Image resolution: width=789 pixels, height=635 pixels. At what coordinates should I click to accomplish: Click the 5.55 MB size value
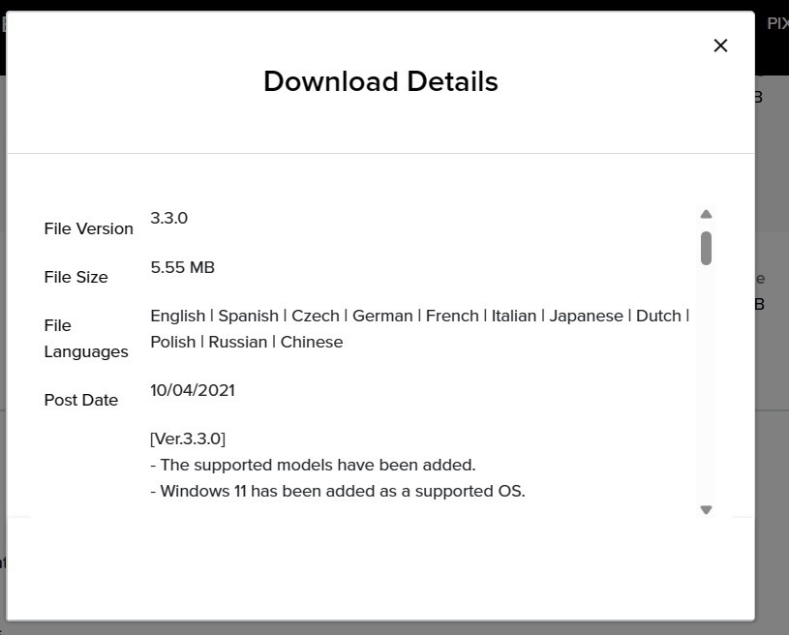click(x=182, y=267)
